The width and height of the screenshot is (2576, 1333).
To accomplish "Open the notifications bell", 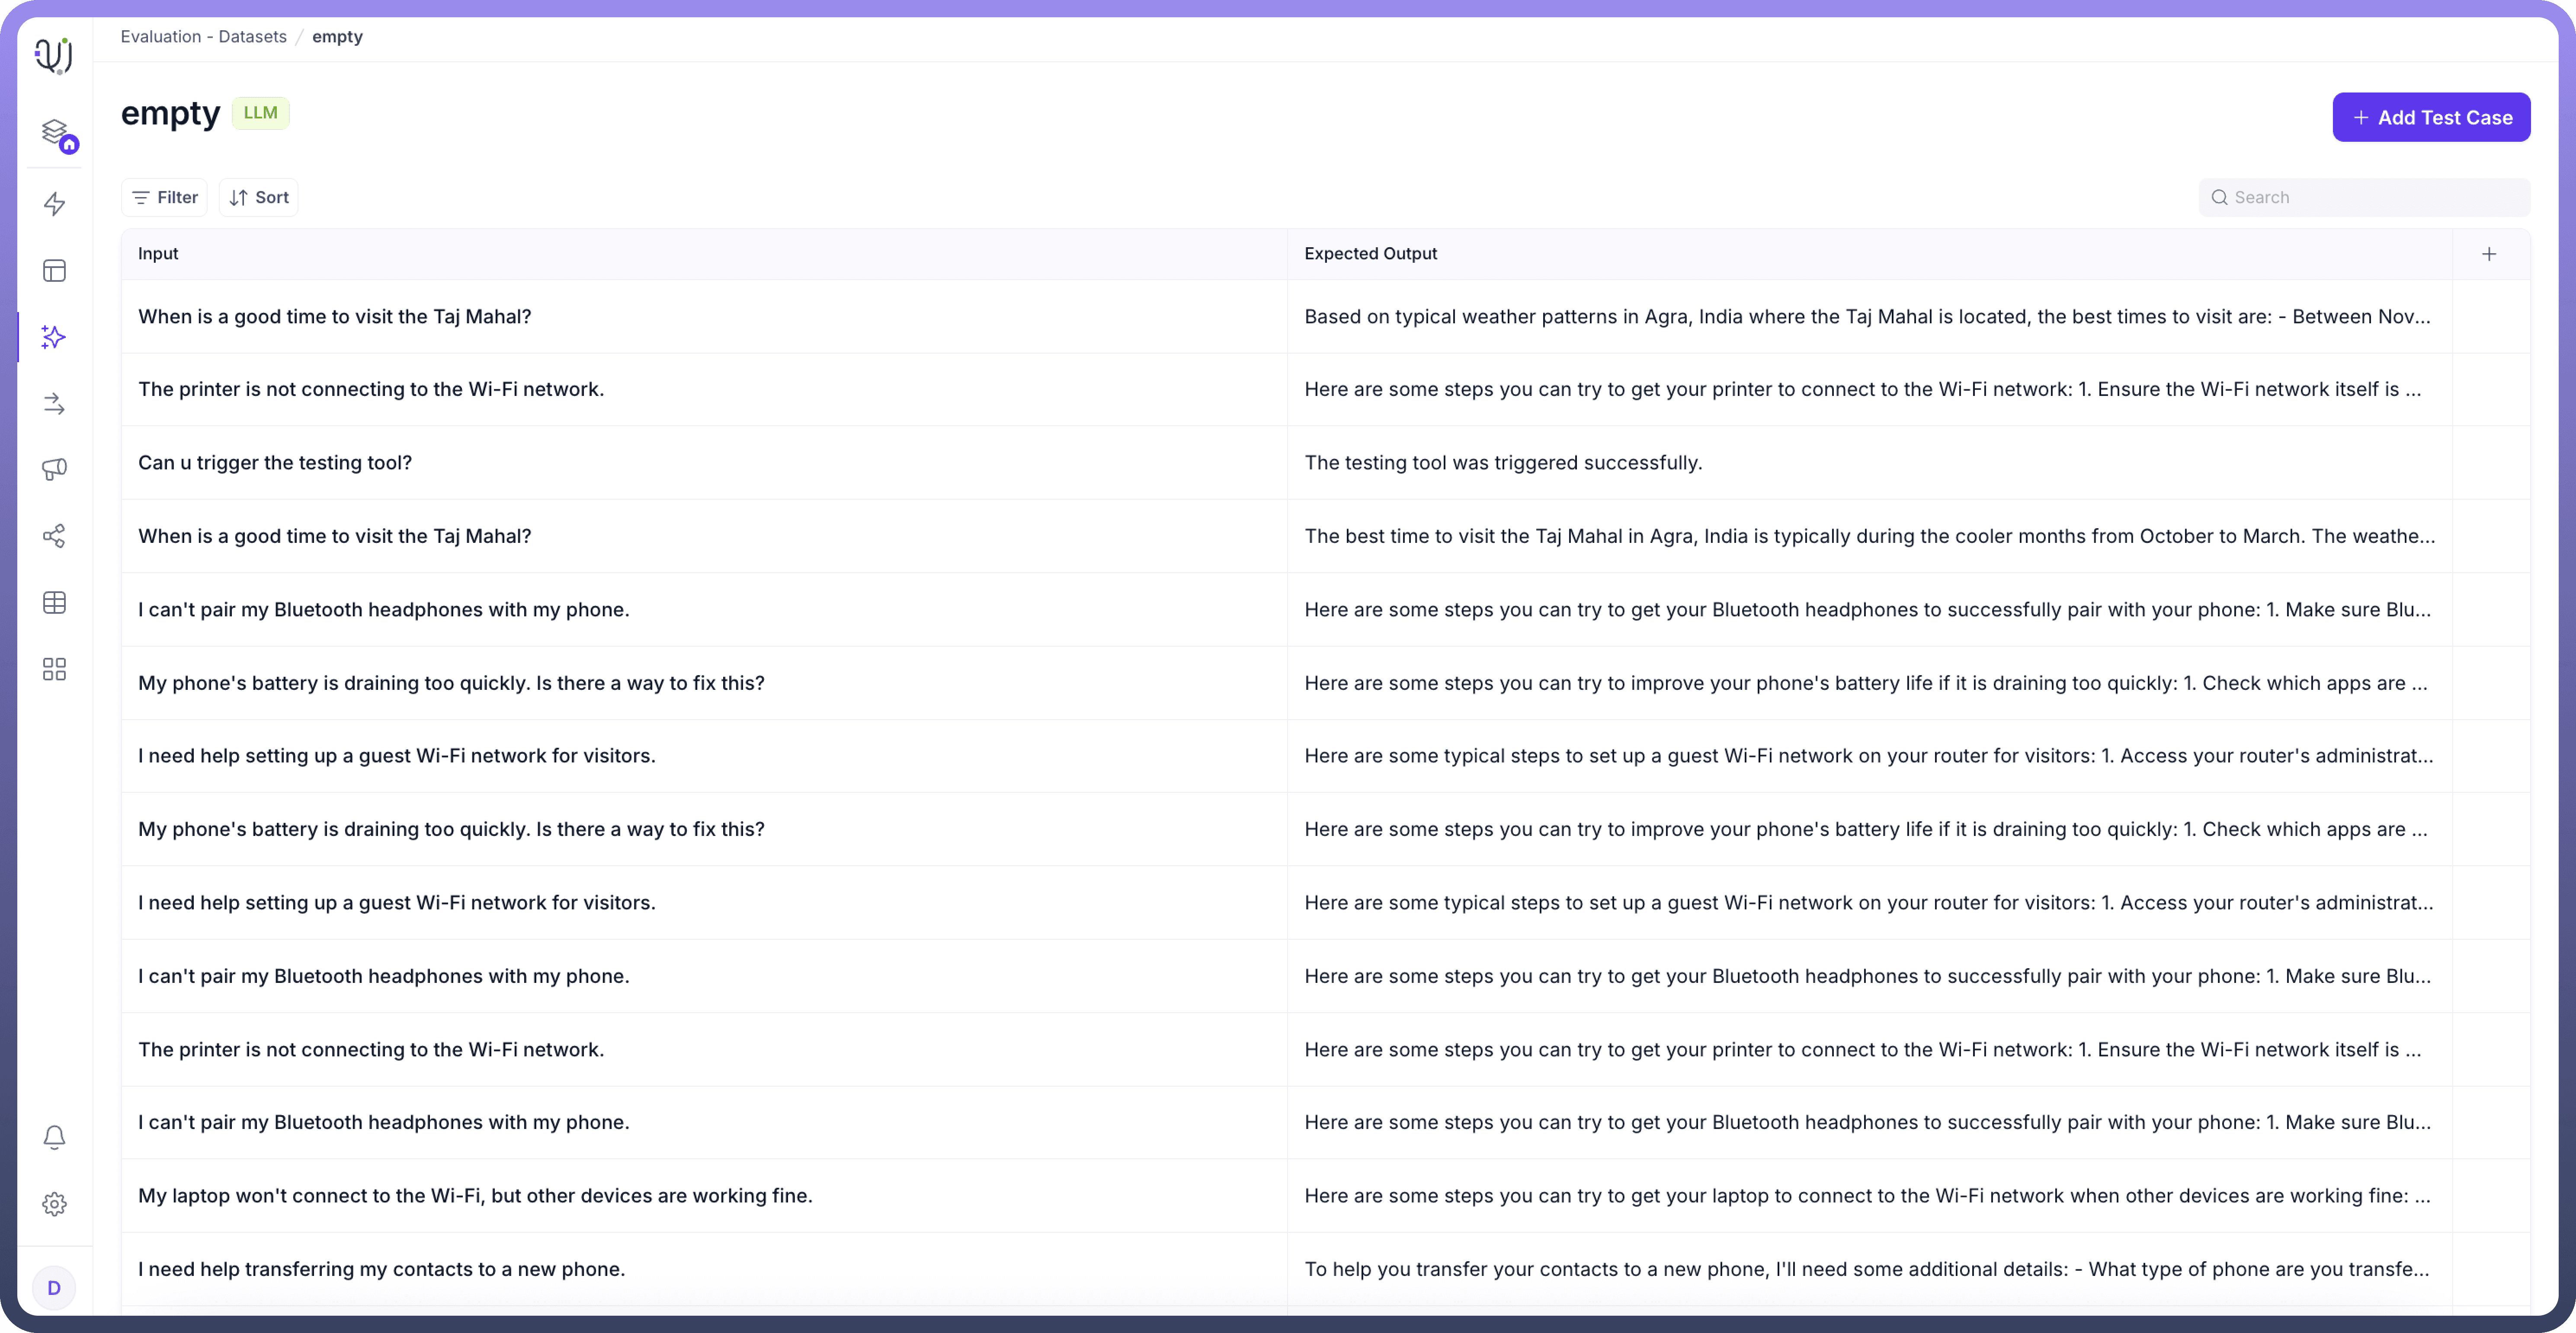I will pyautogui.click(x=55, y=1137).
